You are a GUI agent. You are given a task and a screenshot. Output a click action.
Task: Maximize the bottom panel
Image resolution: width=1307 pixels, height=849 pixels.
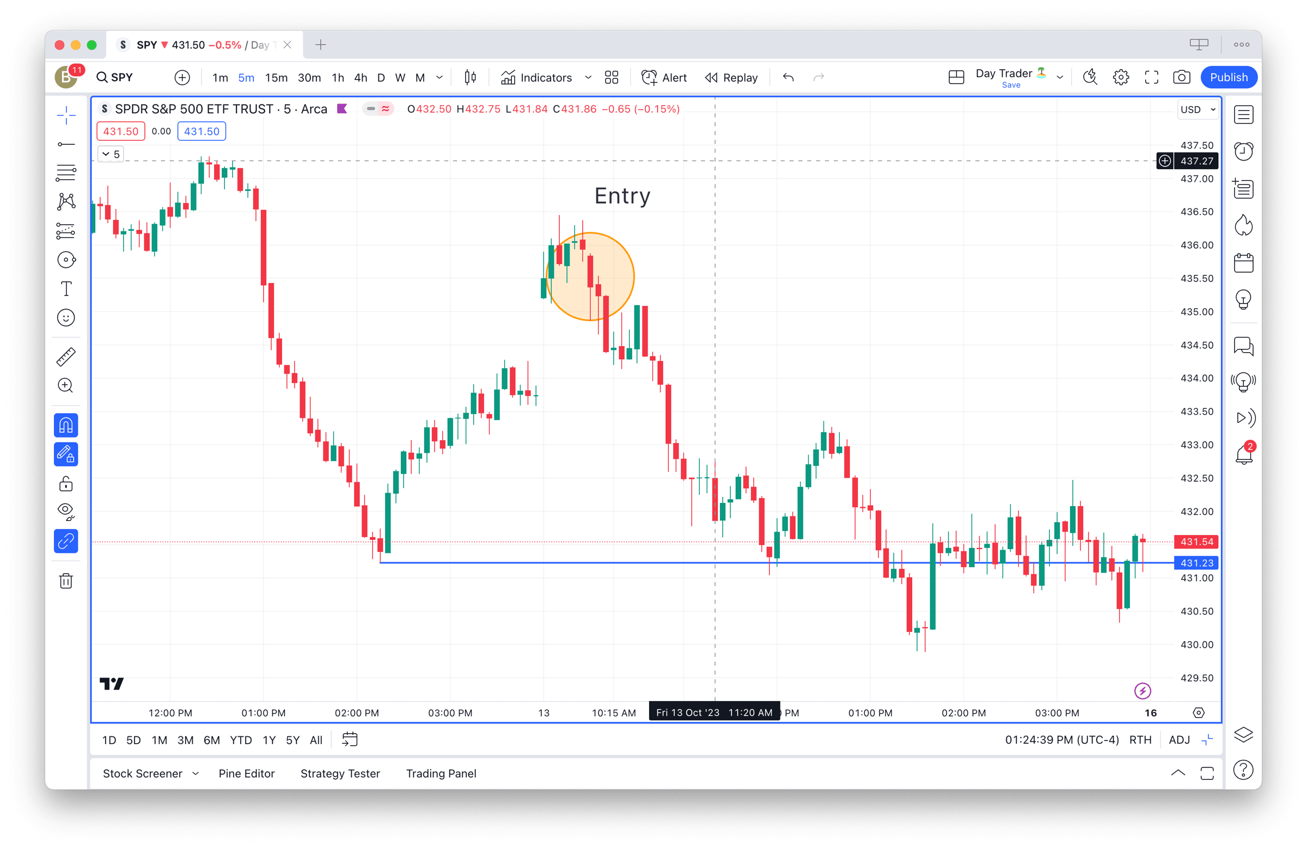tap(1207, 773)
